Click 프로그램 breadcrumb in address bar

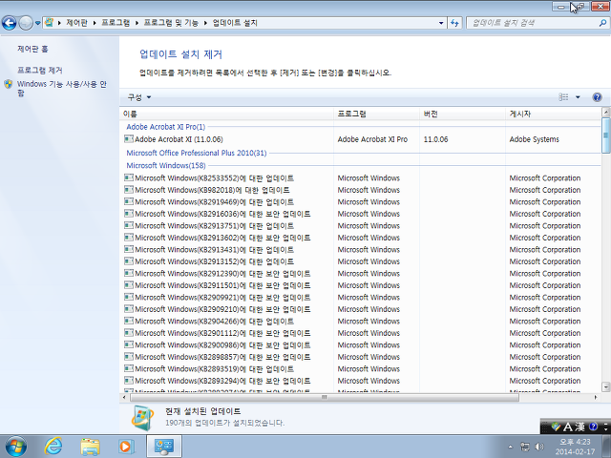click(x=116, y=23)
